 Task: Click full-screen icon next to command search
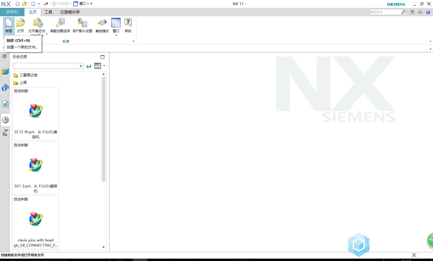click(x=412, y=12)
